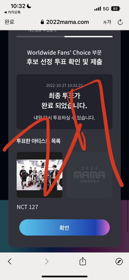The height and width of the screenshot is (280, 129).
Task: Tap the empty MAMA Awards placeholder card
Action: point(89,175)
